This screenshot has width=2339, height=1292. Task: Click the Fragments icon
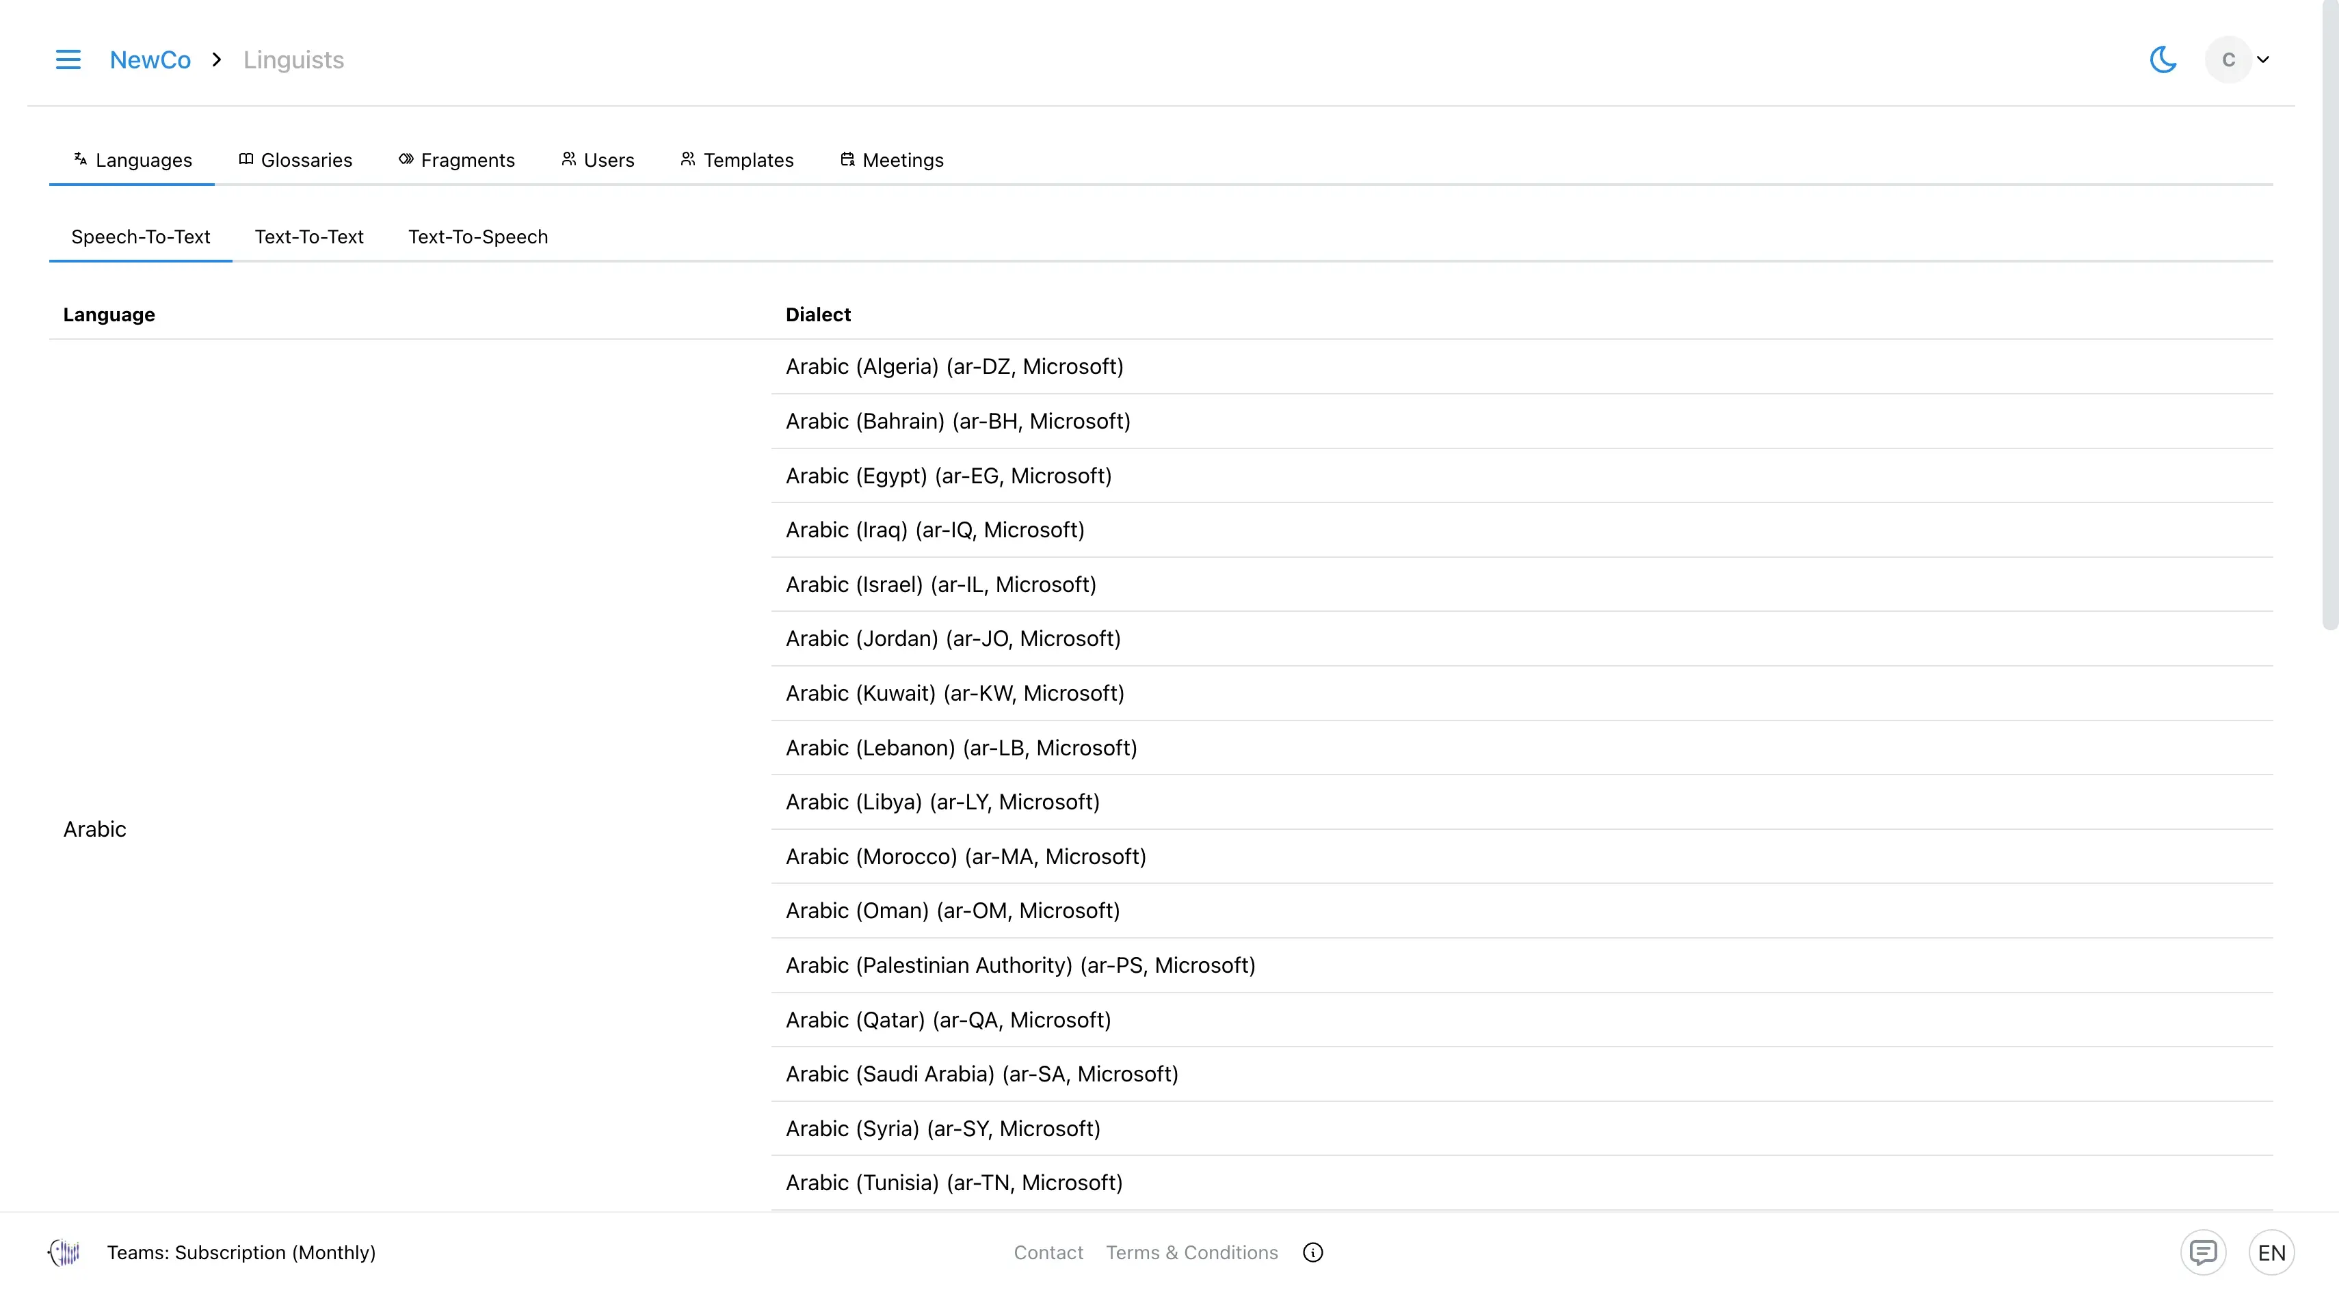click(406, 159)
